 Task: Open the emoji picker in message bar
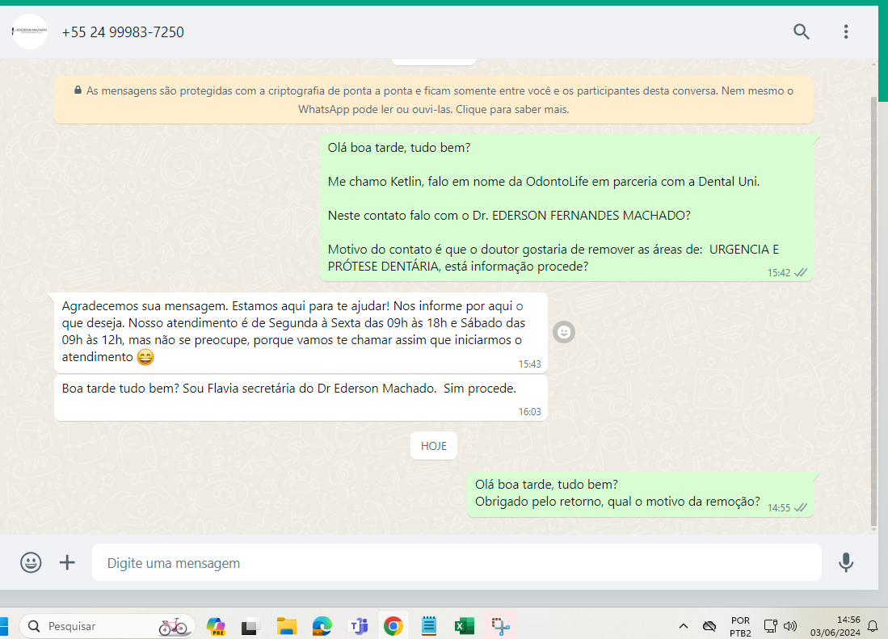[31, 562]
